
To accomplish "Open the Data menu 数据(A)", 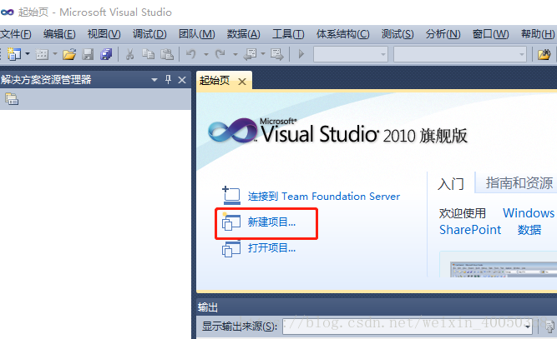I will pyautogui.click(x=243, y=34).
